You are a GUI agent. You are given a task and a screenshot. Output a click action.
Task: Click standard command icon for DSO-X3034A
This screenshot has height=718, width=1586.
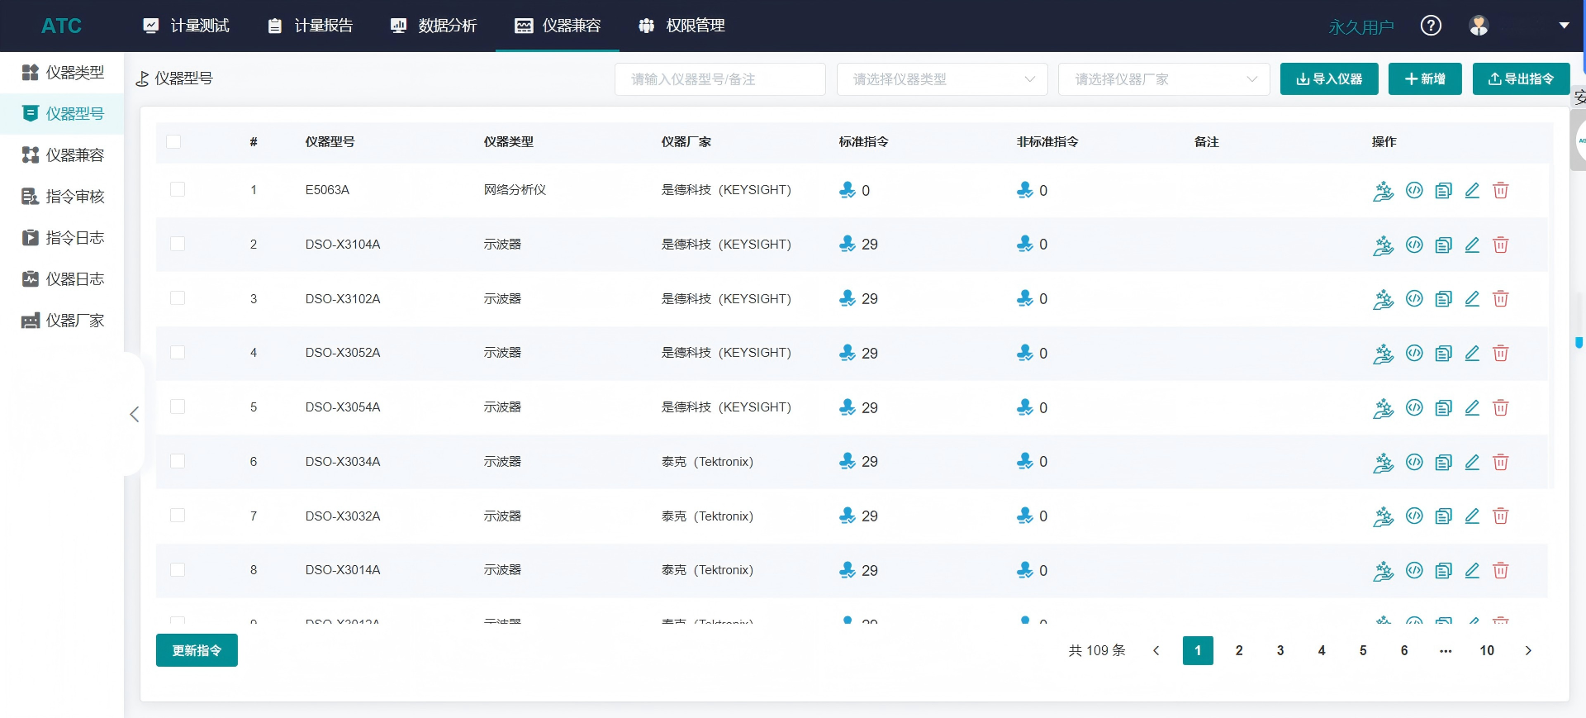tap(848, 461)
